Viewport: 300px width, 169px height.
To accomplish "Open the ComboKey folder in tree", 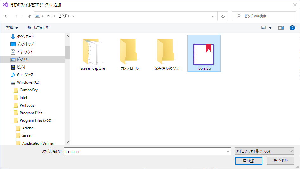I will click(x=29, y=90).
